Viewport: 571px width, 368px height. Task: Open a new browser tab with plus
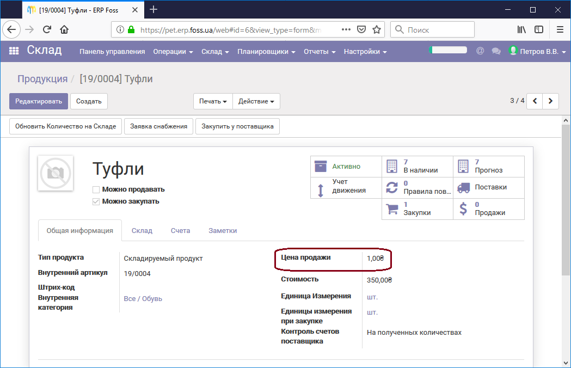(154, 9)
